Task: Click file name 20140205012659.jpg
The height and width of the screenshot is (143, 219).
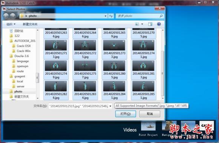Action: point(114,34)
